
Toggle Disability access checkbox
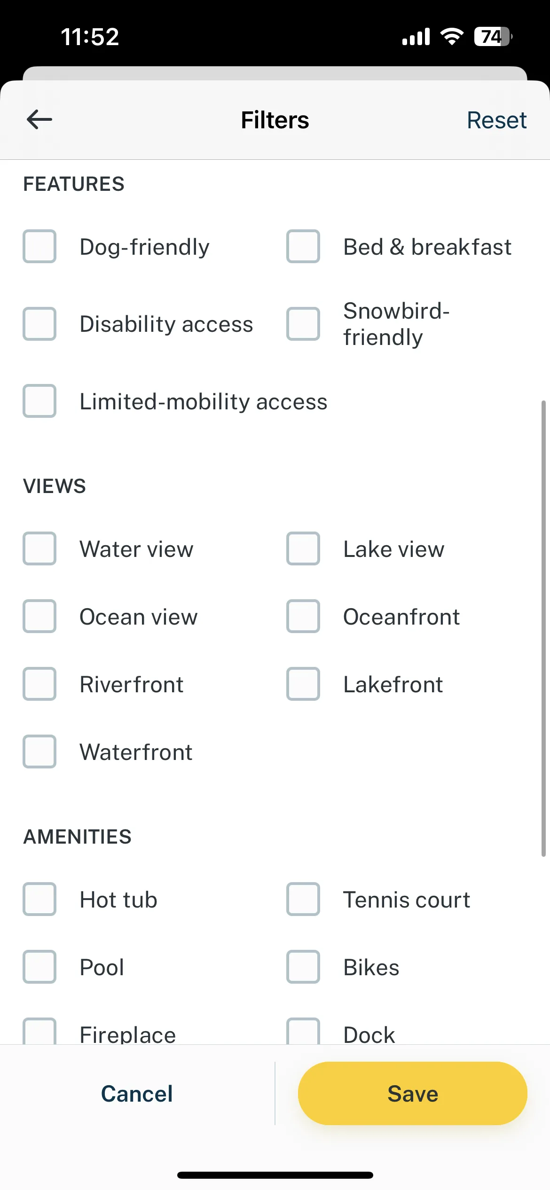tap(39, 324)
